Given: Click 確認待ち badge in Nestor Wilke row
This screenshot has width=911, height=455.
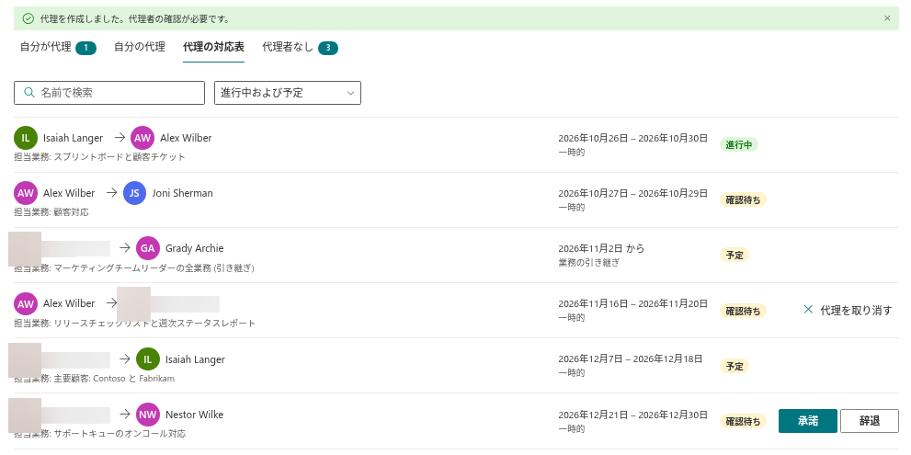Looking at the screenshot, I should (743, 421).
